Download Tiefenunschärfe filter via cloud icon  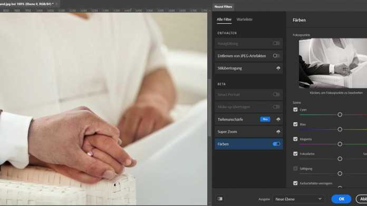278,120
